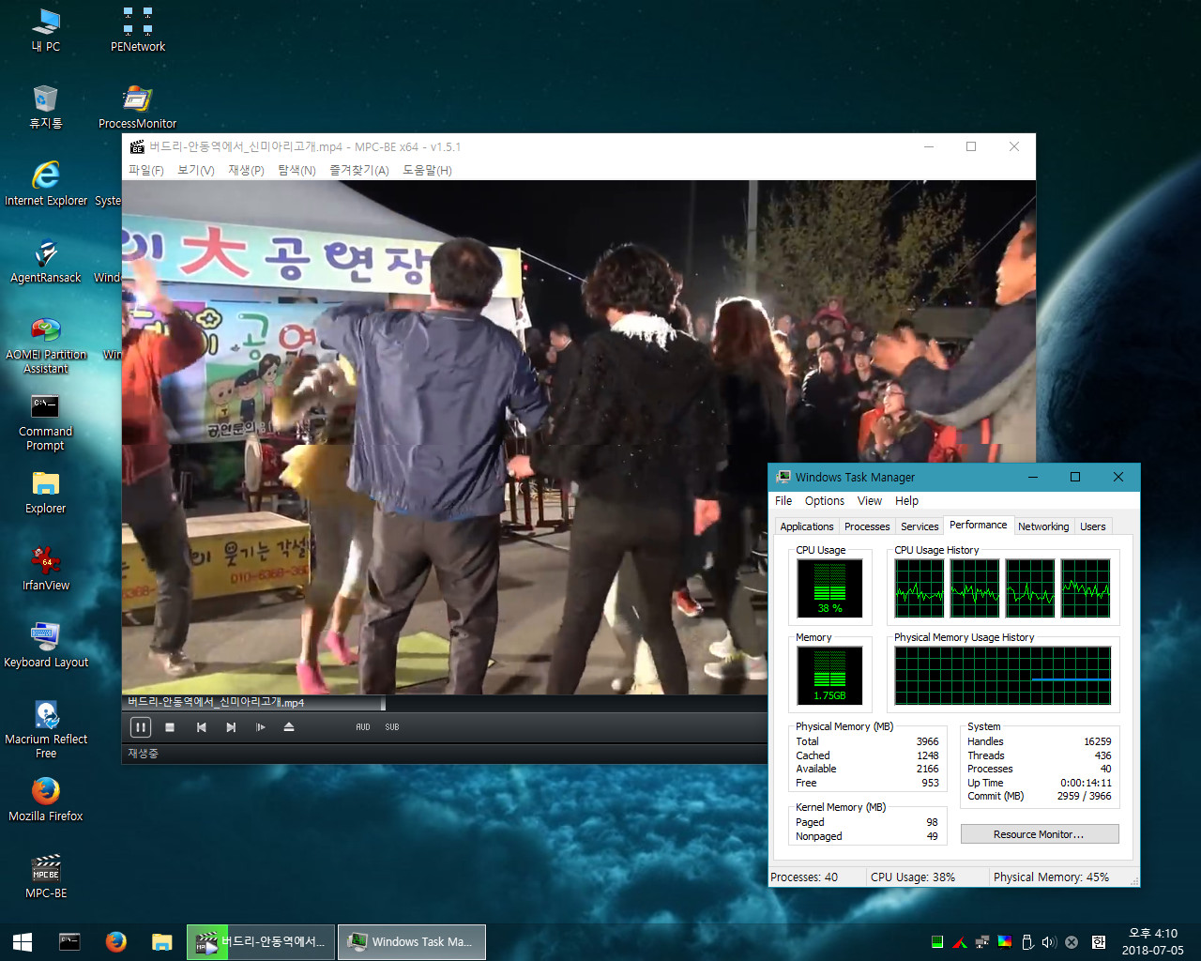Open the View menu in Task Manager
1201x961 pixels.
(870, 501)
